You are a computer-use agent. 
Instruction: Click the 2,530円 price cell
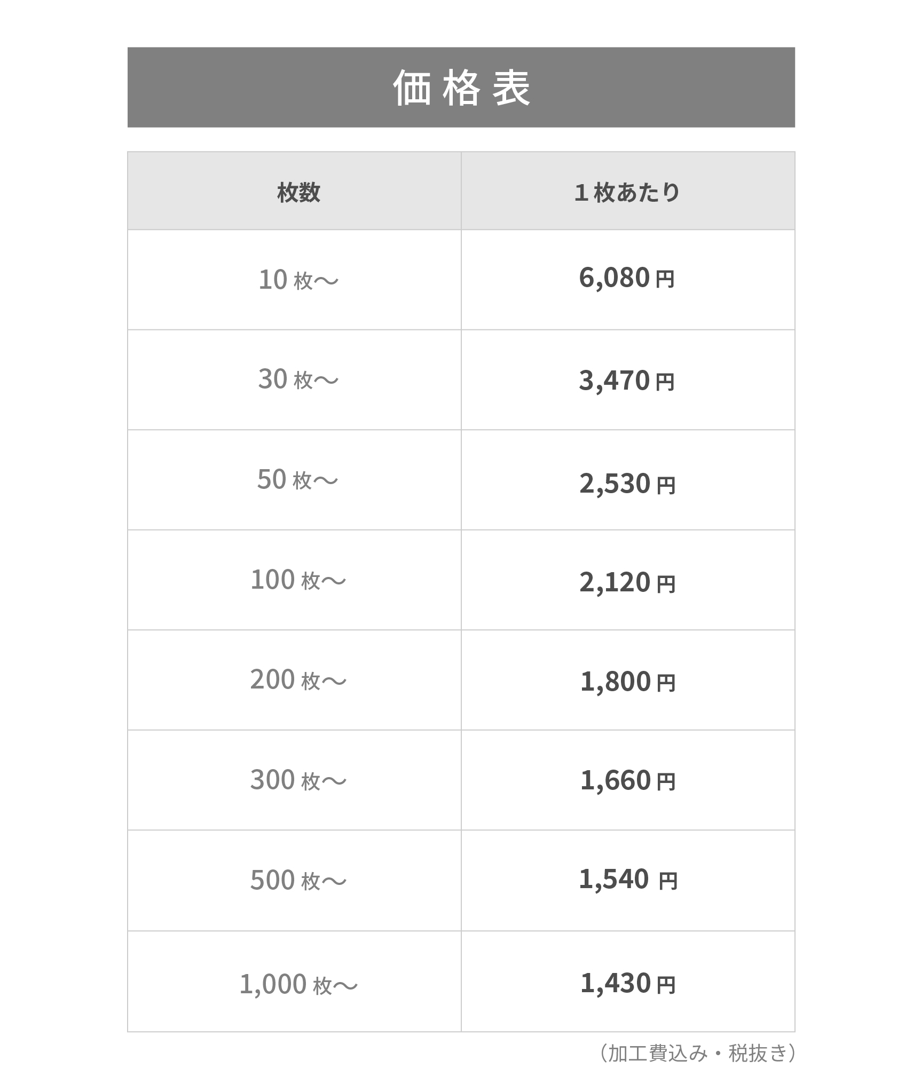pos(627,484)
